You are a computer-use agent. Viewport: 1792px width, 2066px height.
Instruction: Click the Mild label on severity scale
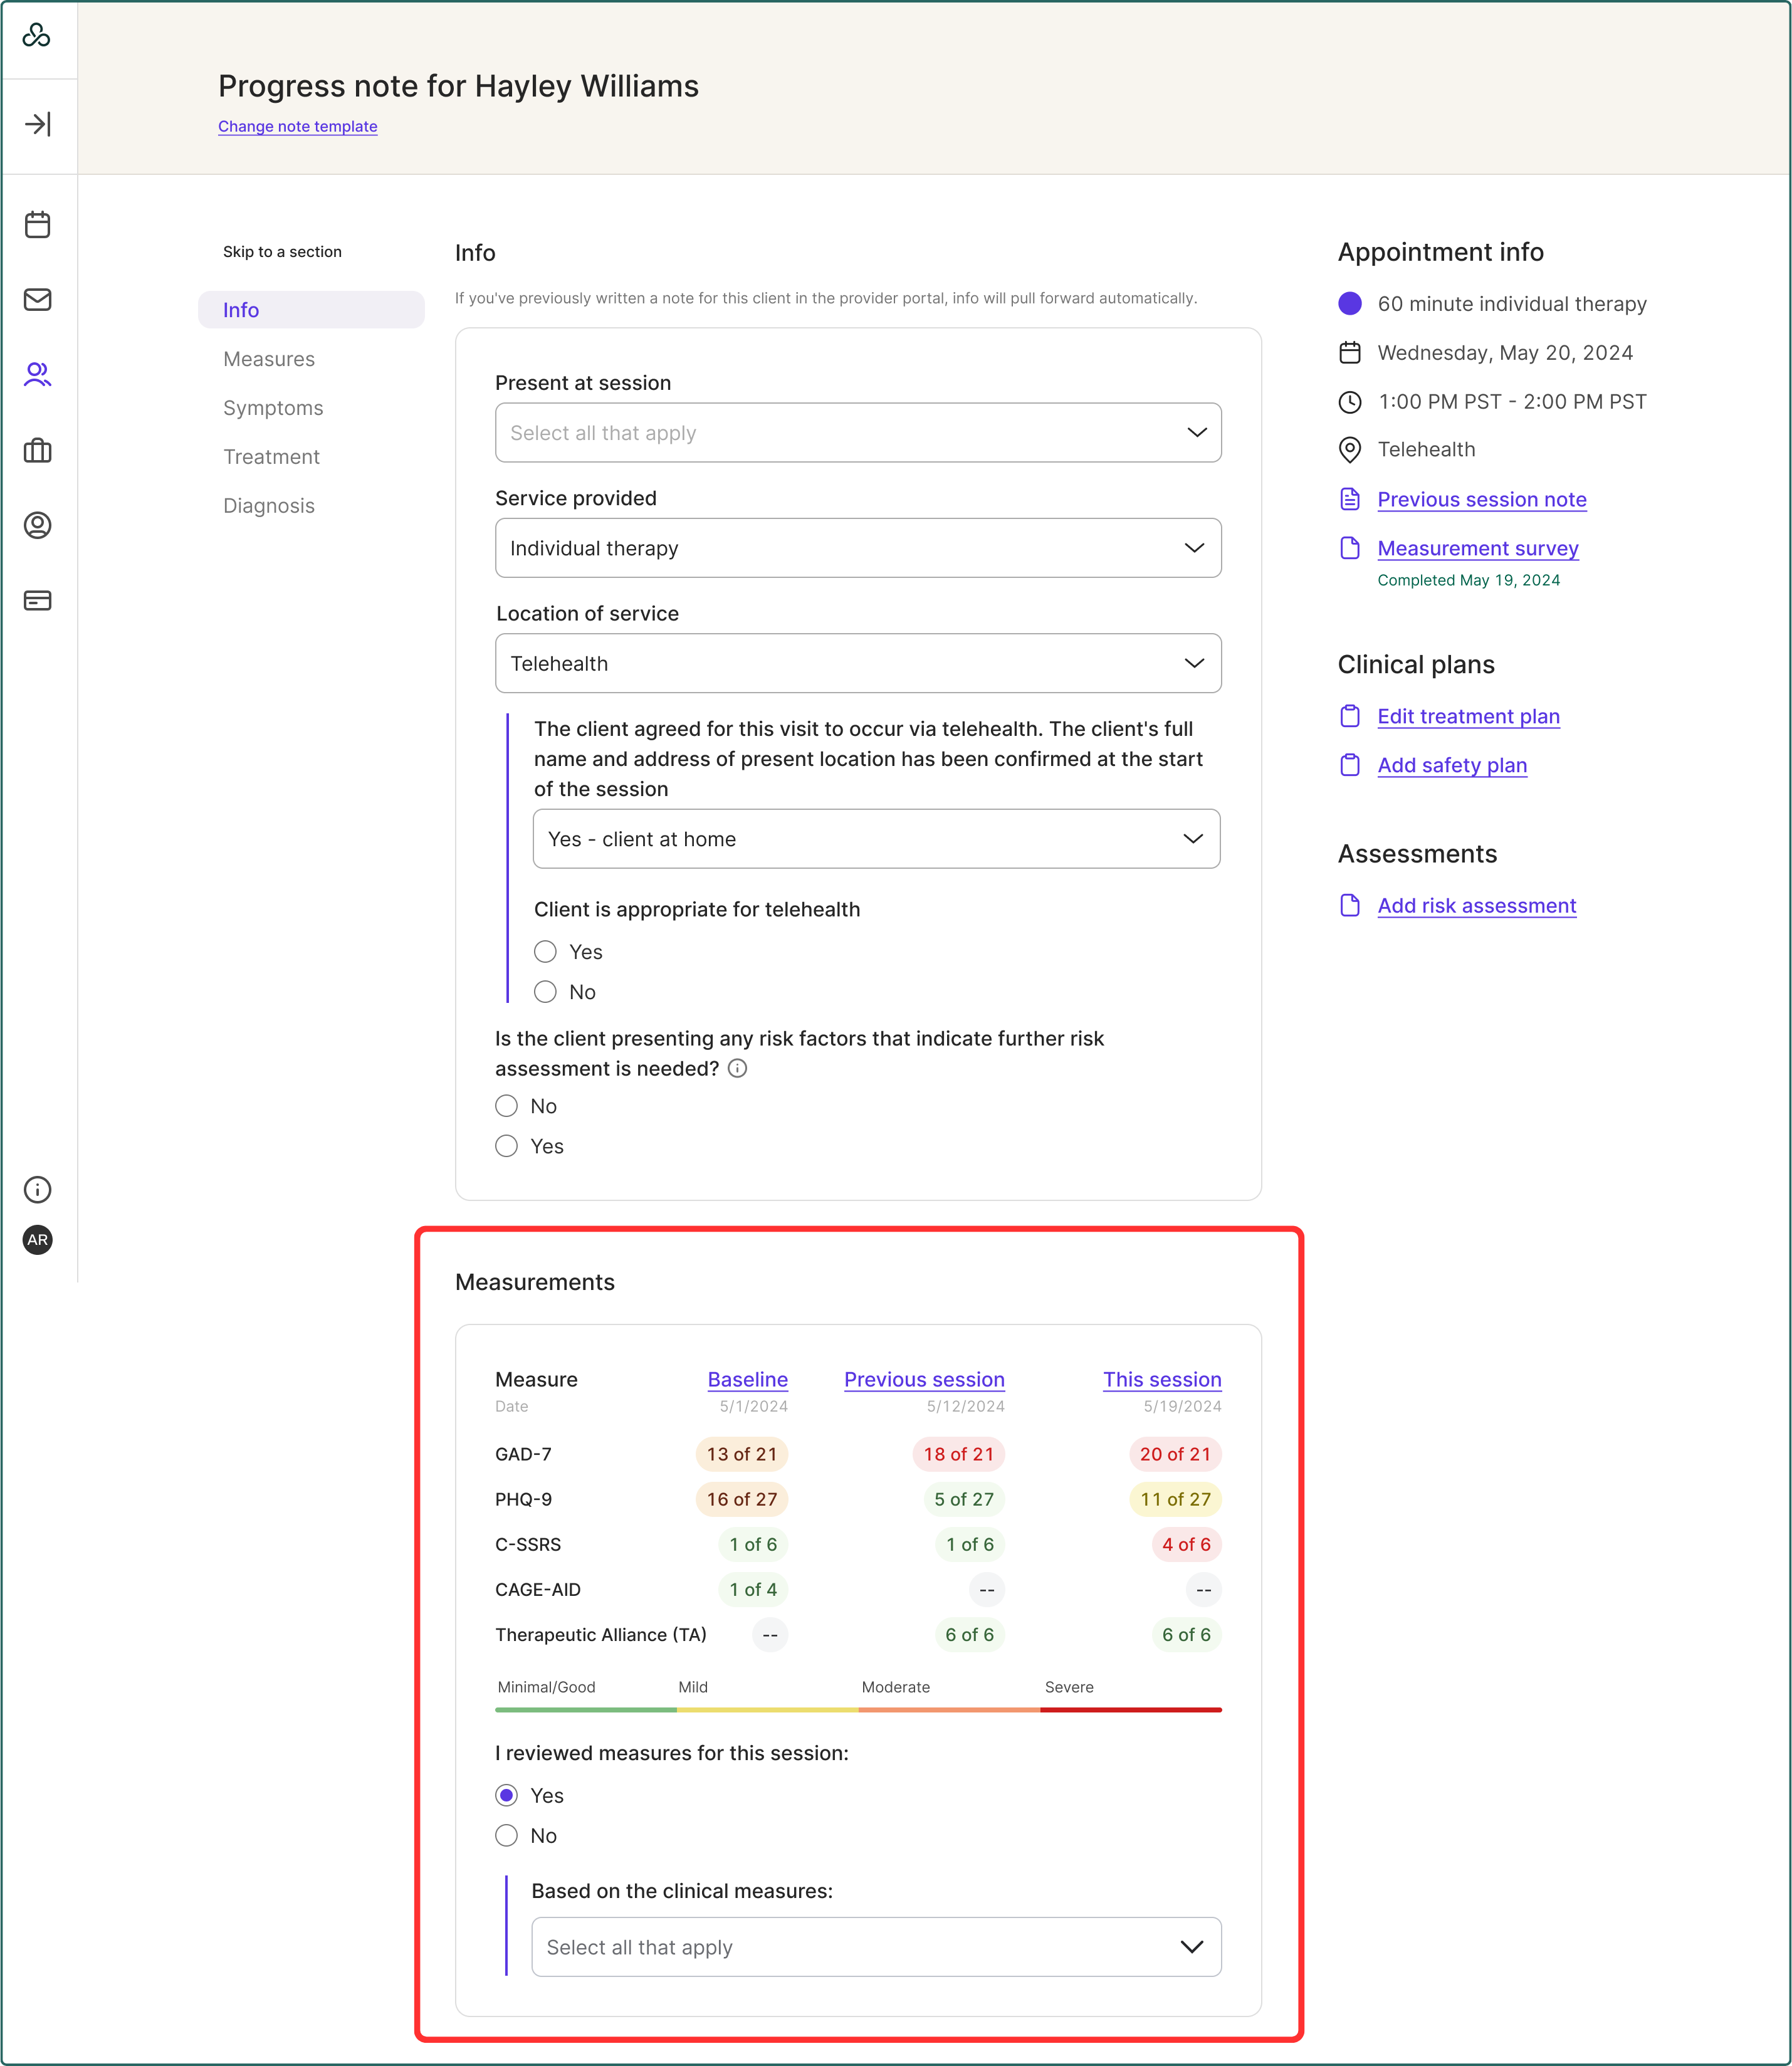tap(693, 1687)
